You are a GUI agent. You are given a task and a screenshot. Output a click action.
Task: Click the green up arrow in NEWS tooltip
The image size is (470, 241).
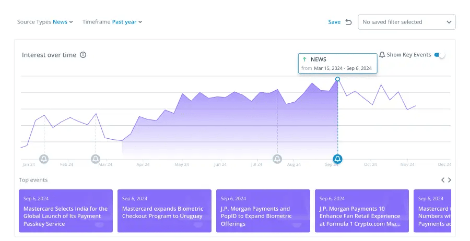304,59
